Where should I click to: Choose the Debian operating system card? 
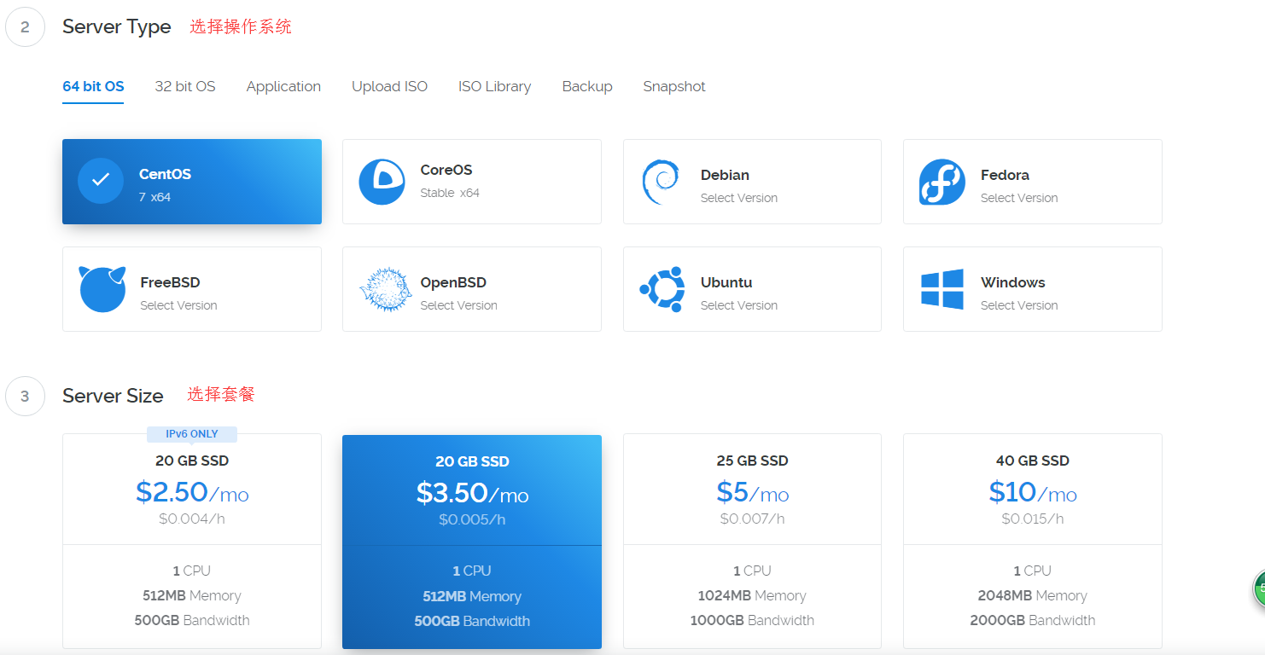[x=752, y=182]
